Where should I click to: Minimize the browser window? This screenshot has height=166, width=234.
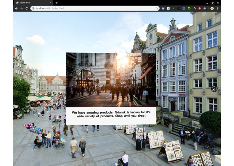tap(207, 3)
